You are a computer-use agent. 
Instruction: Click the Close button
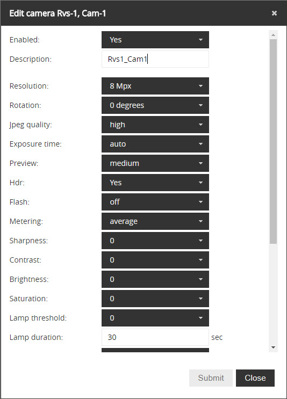pos(255,378)
